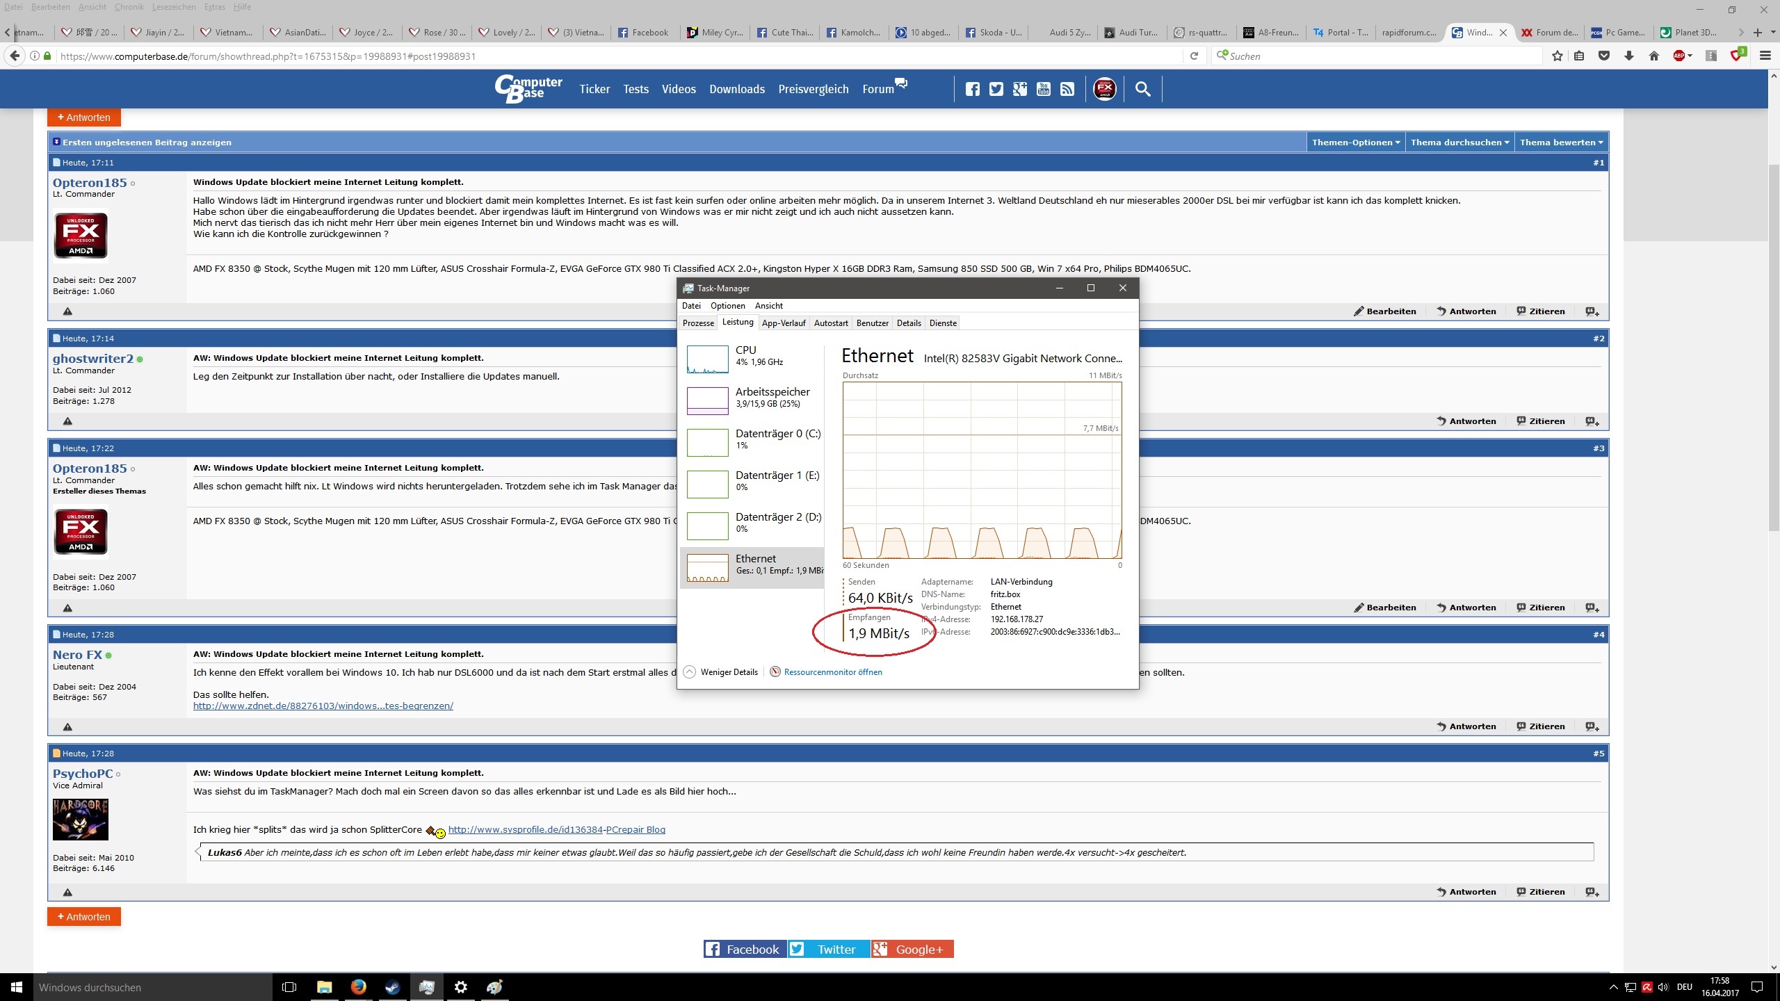Report post #2 using warning triangle icon
The height and width of the screenshot is (1001, 1780).
point(67,421)
